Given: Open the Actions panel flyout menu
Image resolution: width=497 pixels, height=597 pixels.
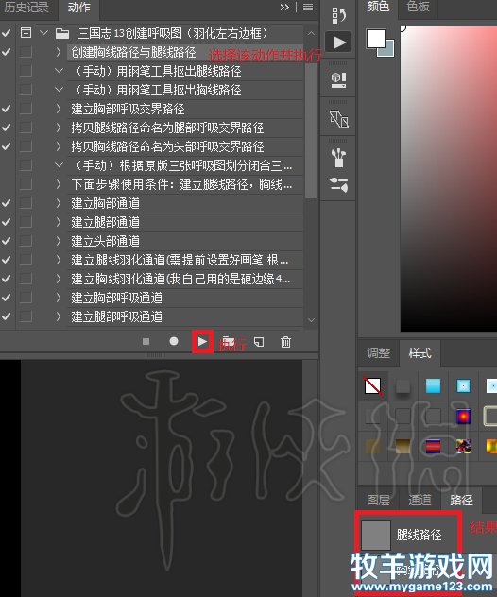Looking at the screenshot, I should 308,8.
